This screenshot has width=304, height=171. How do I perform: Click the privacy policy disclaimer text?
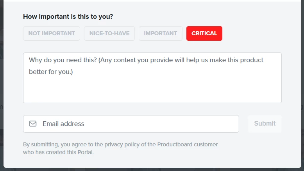coord(120,148)
